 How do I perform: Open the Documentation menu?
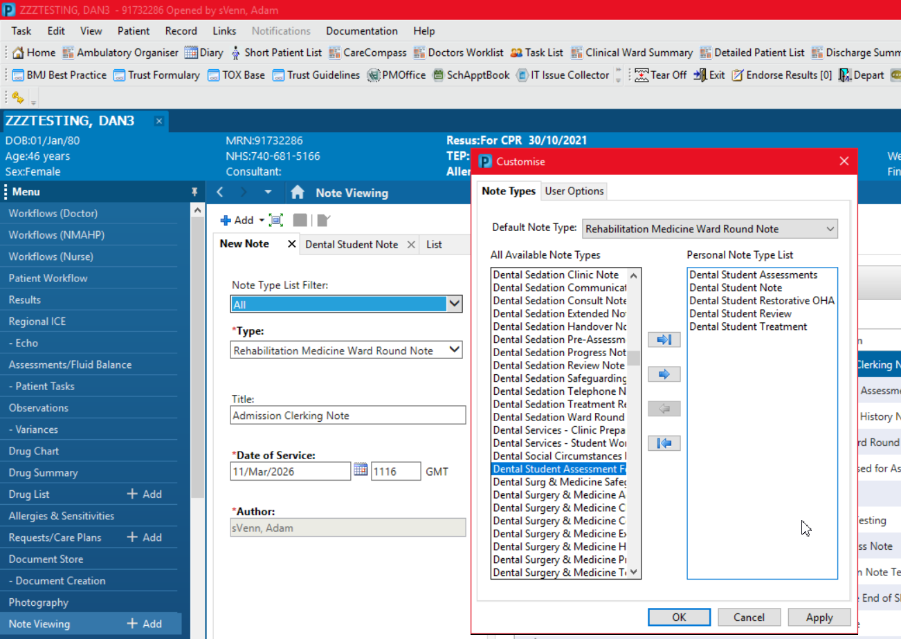pyautogui.click(x=361, y=31)
